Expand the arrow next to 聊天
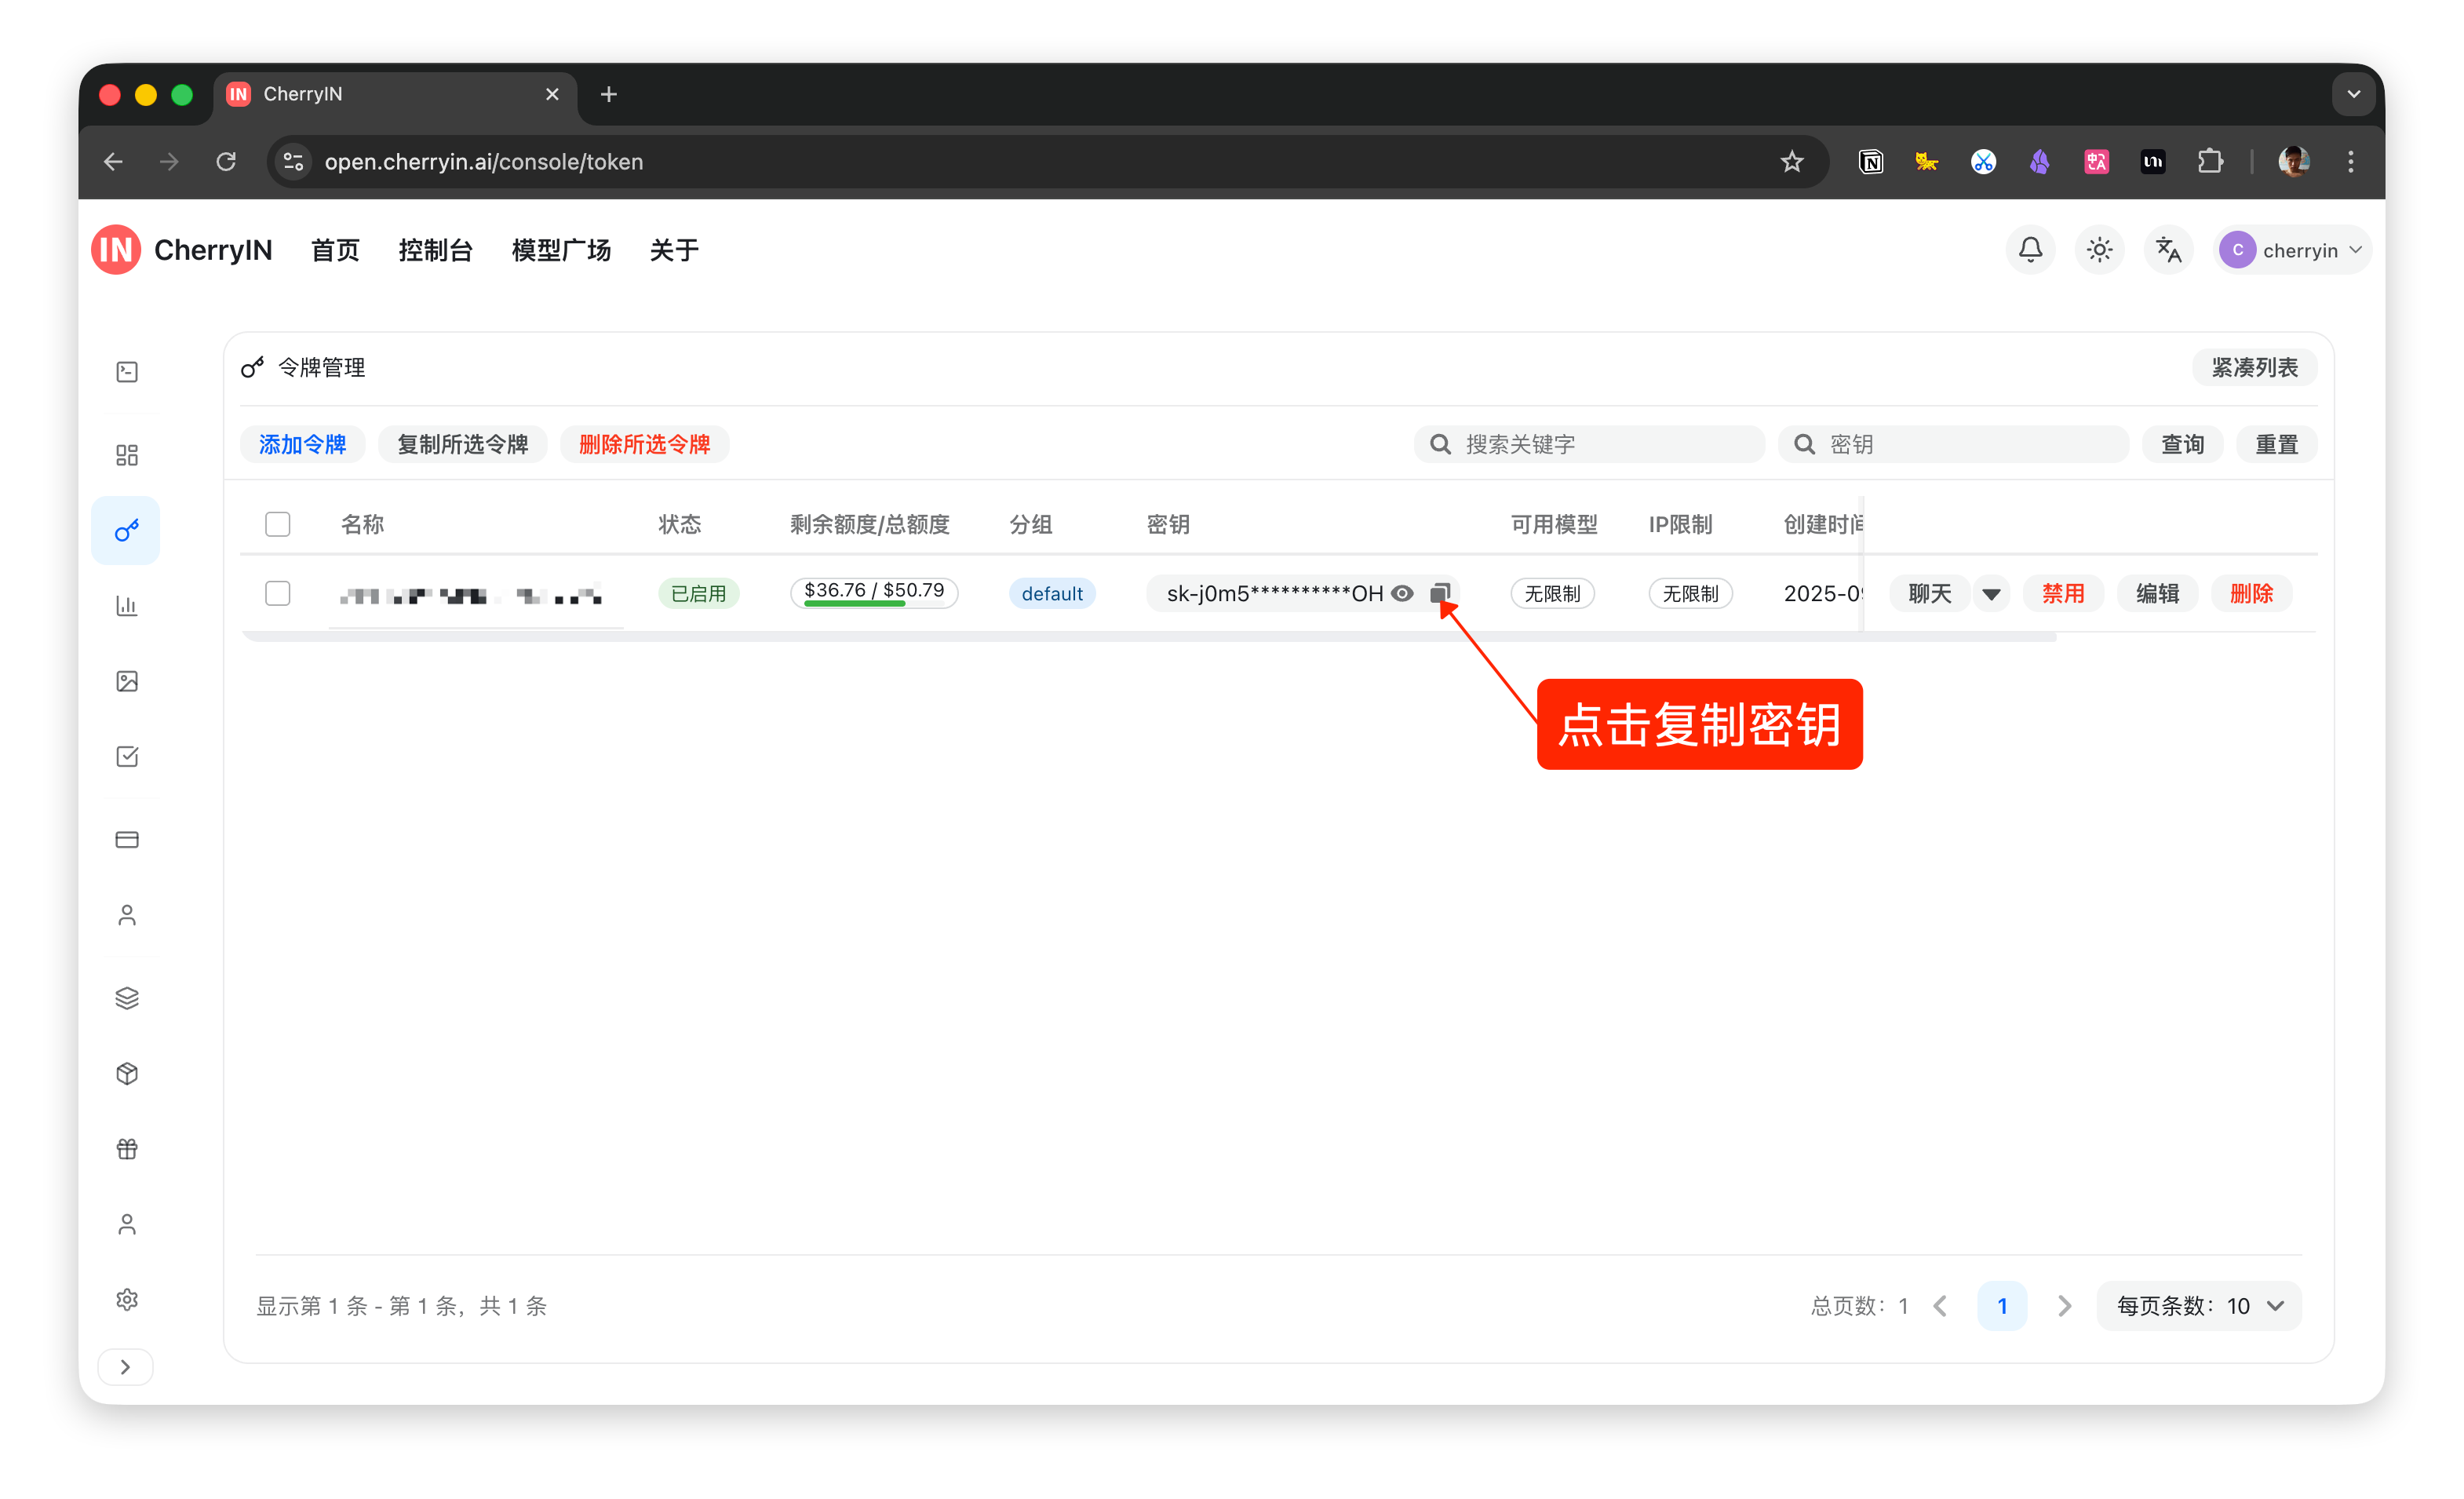 [x=1991, y=594]
